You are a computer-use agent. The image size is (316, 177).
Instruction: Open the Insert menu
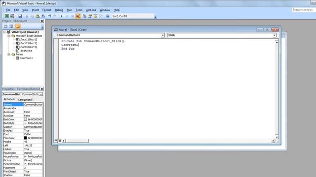[x=35, y=10]
